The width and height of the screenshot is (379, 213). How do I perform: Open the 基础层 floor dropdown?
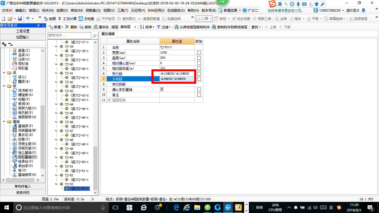(135, 27)
